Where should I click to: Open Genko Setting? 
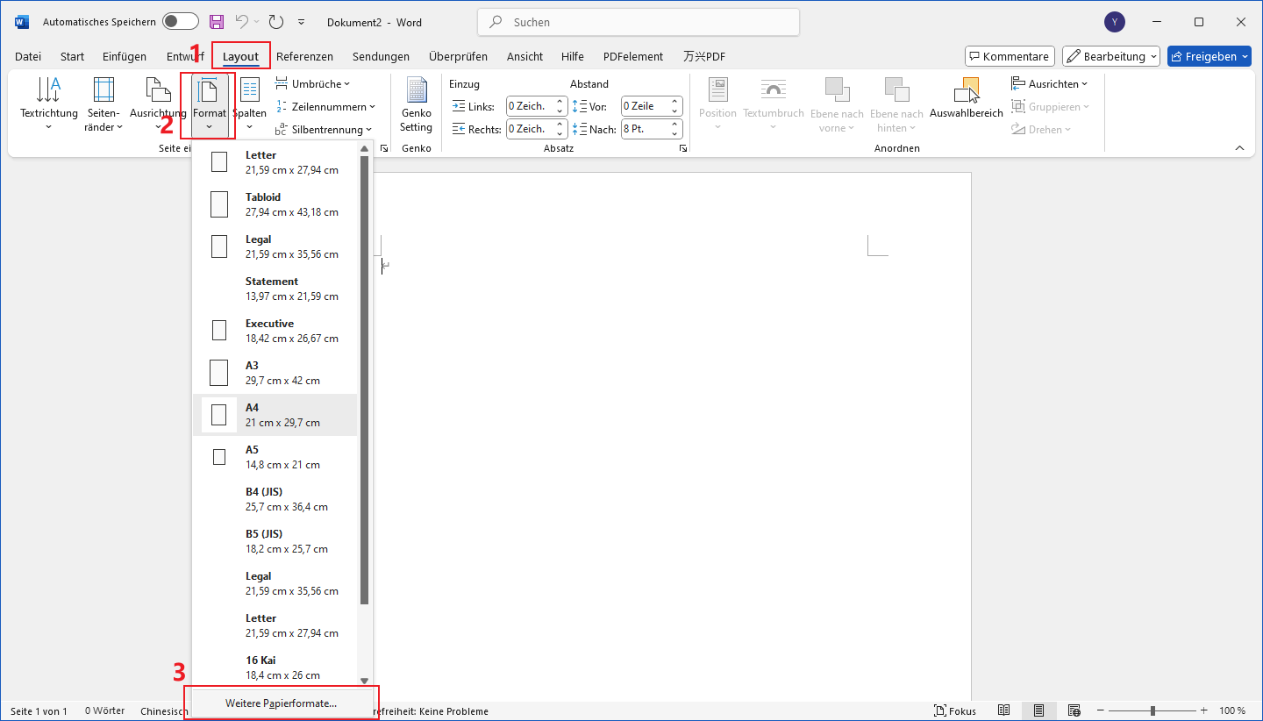[x=416, y=104]
